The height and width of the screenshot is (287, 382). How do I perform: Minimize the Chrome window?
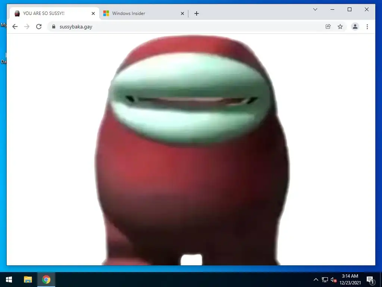click(332, 9)
